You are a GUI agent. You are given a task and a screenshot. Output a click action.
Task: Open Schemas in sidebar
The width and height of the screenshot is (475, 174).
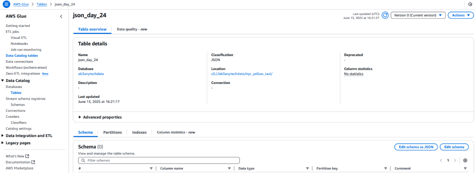[x=18, y=104]
